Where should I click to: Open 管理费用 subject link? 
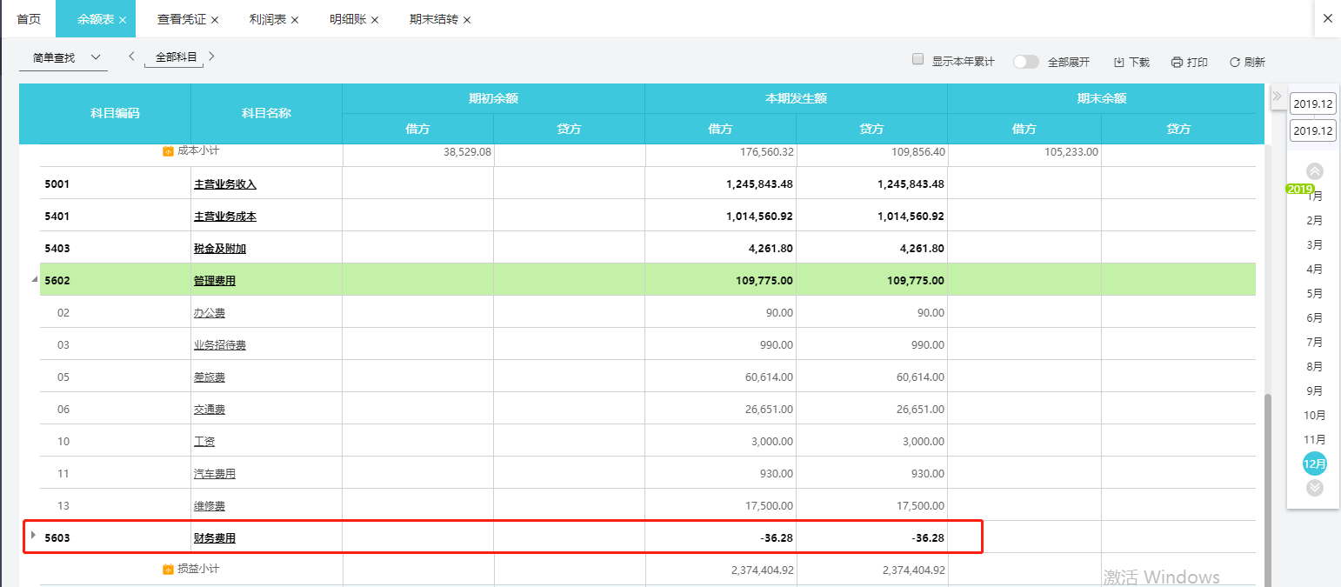tap(215, 281)
